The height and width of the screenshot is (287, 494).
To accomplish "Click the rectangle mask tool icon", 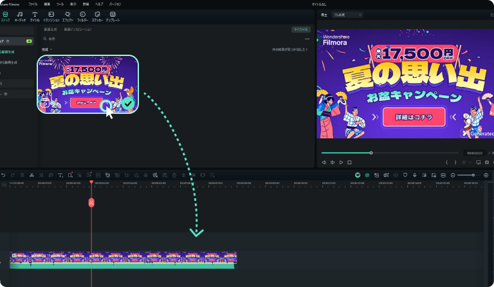I will click(x=70, y=175).
